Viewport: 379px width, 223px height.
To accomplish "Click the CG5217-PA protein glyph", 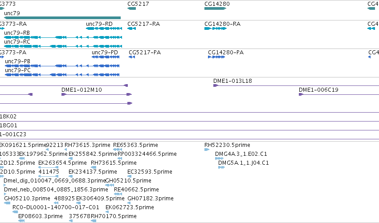I will tap(132, 57).
